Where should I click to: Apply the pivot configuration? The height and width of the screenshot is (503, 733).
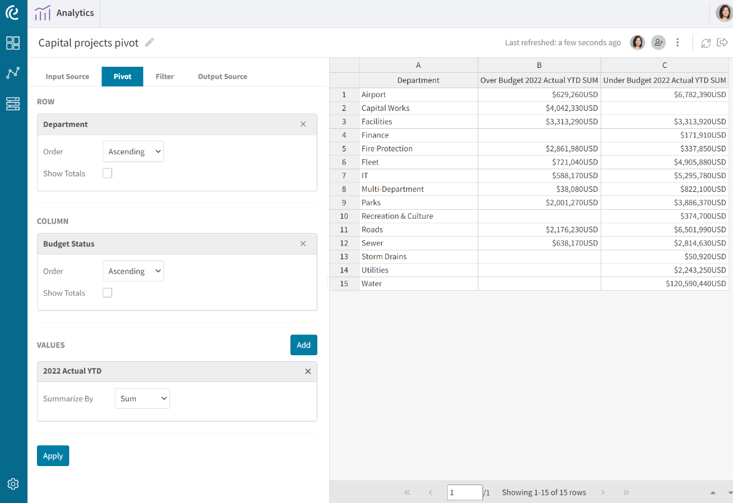[x=52, y=455]
